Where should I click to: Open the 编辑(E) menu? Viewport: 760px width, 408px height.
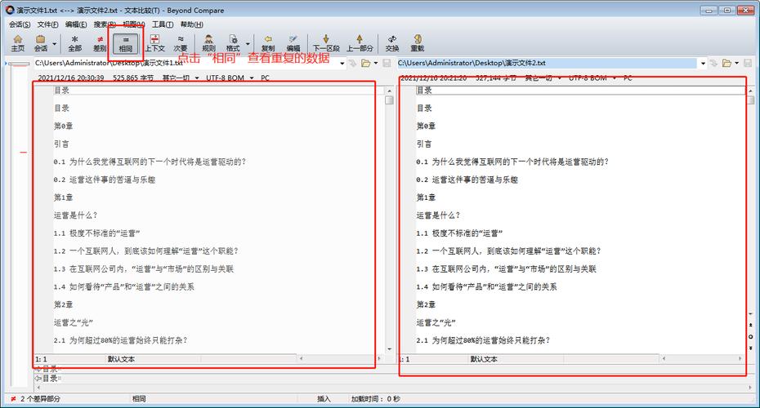(x=76, y=24)
